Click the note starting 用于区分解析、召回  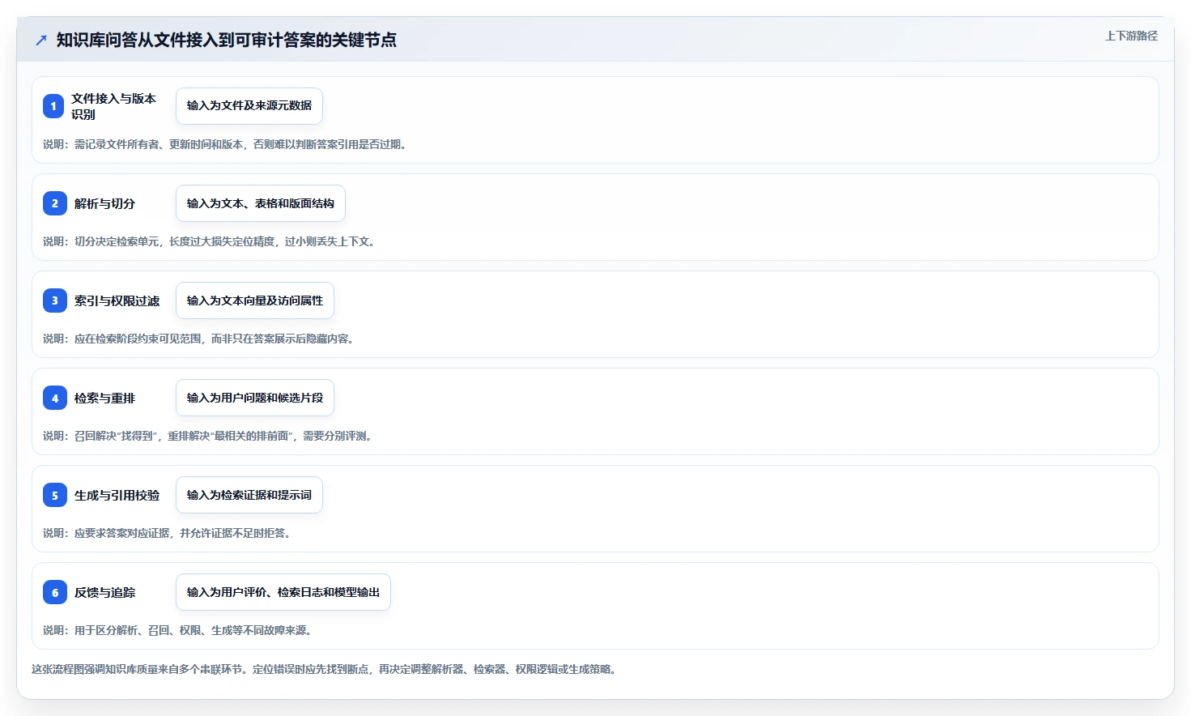click(x=178, y=630)
